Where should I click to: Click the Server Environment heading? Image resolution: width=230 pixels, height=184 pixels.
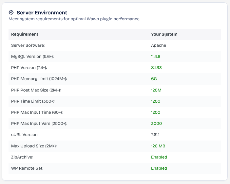point(42,13)
